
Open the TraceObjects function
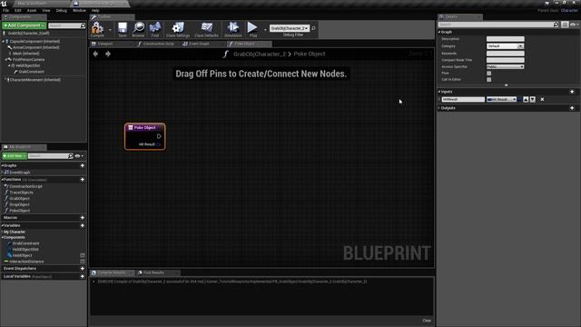coord(21,193)
